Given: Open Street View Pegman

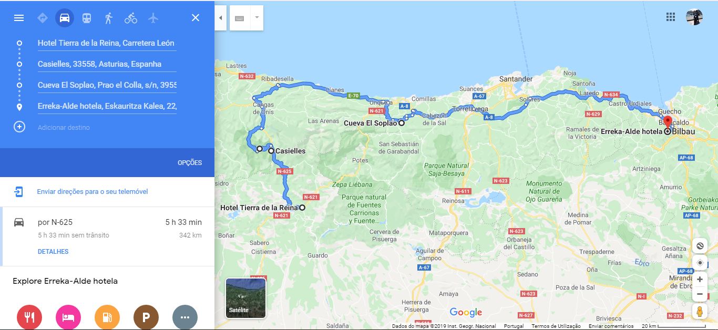Looking at the screenshot, I should [700, 312].
